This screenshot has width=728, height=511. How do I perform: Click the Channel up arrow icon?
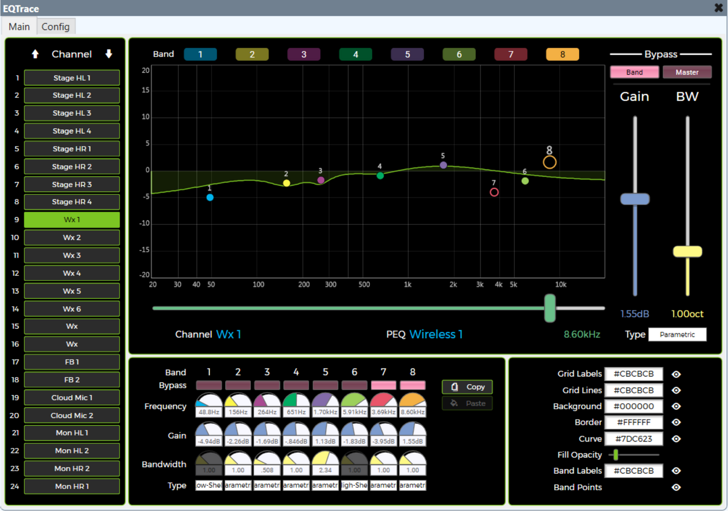[x=35, y=54]
